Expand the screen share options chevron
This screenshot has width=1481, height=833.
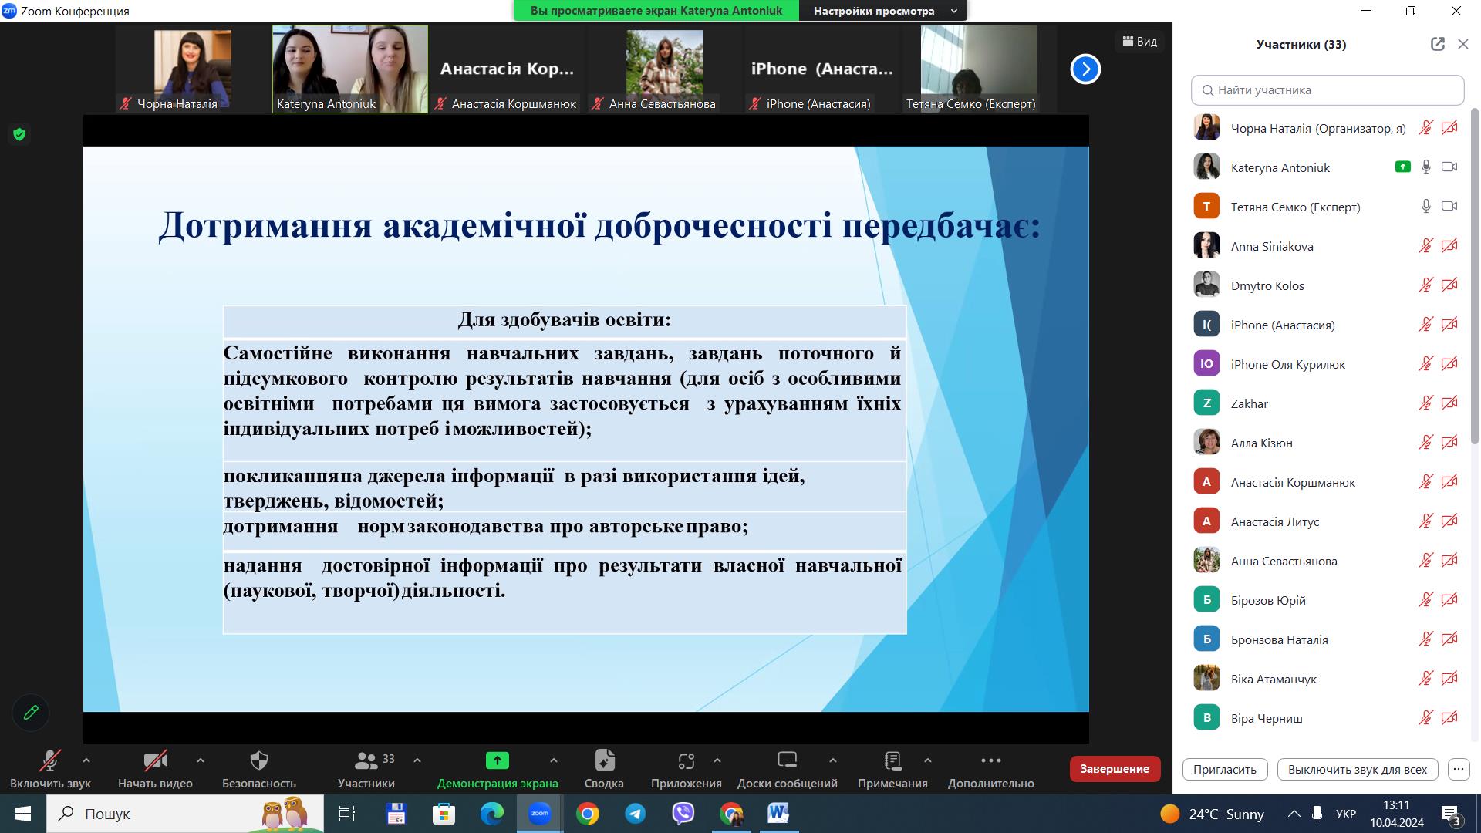pos(553,760)
